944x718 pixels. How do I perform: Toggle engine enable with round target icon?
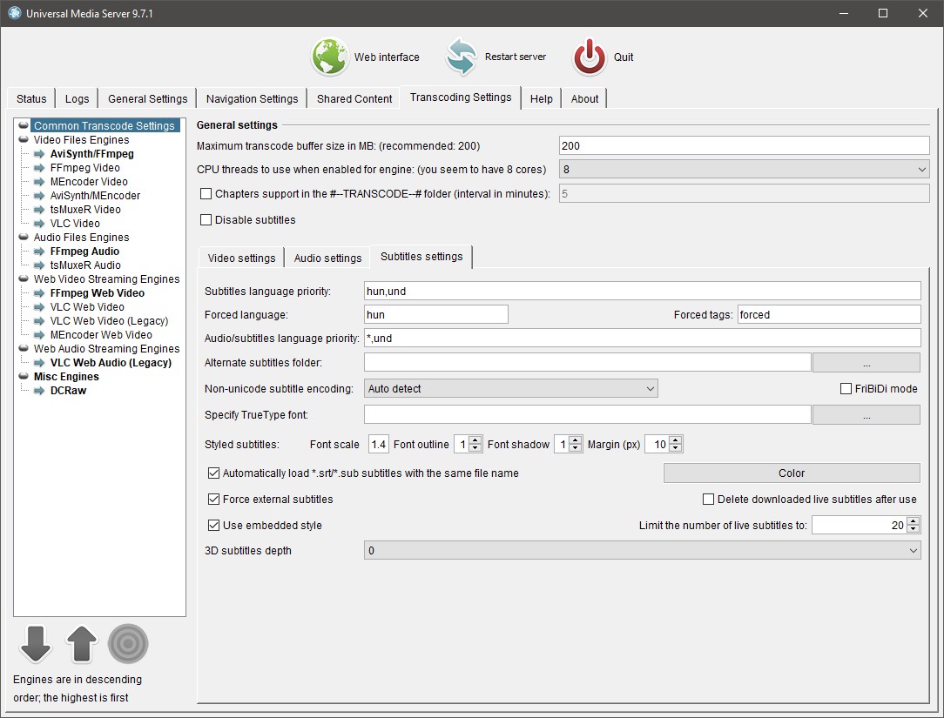pyautogui.click(x=128, y=644)
